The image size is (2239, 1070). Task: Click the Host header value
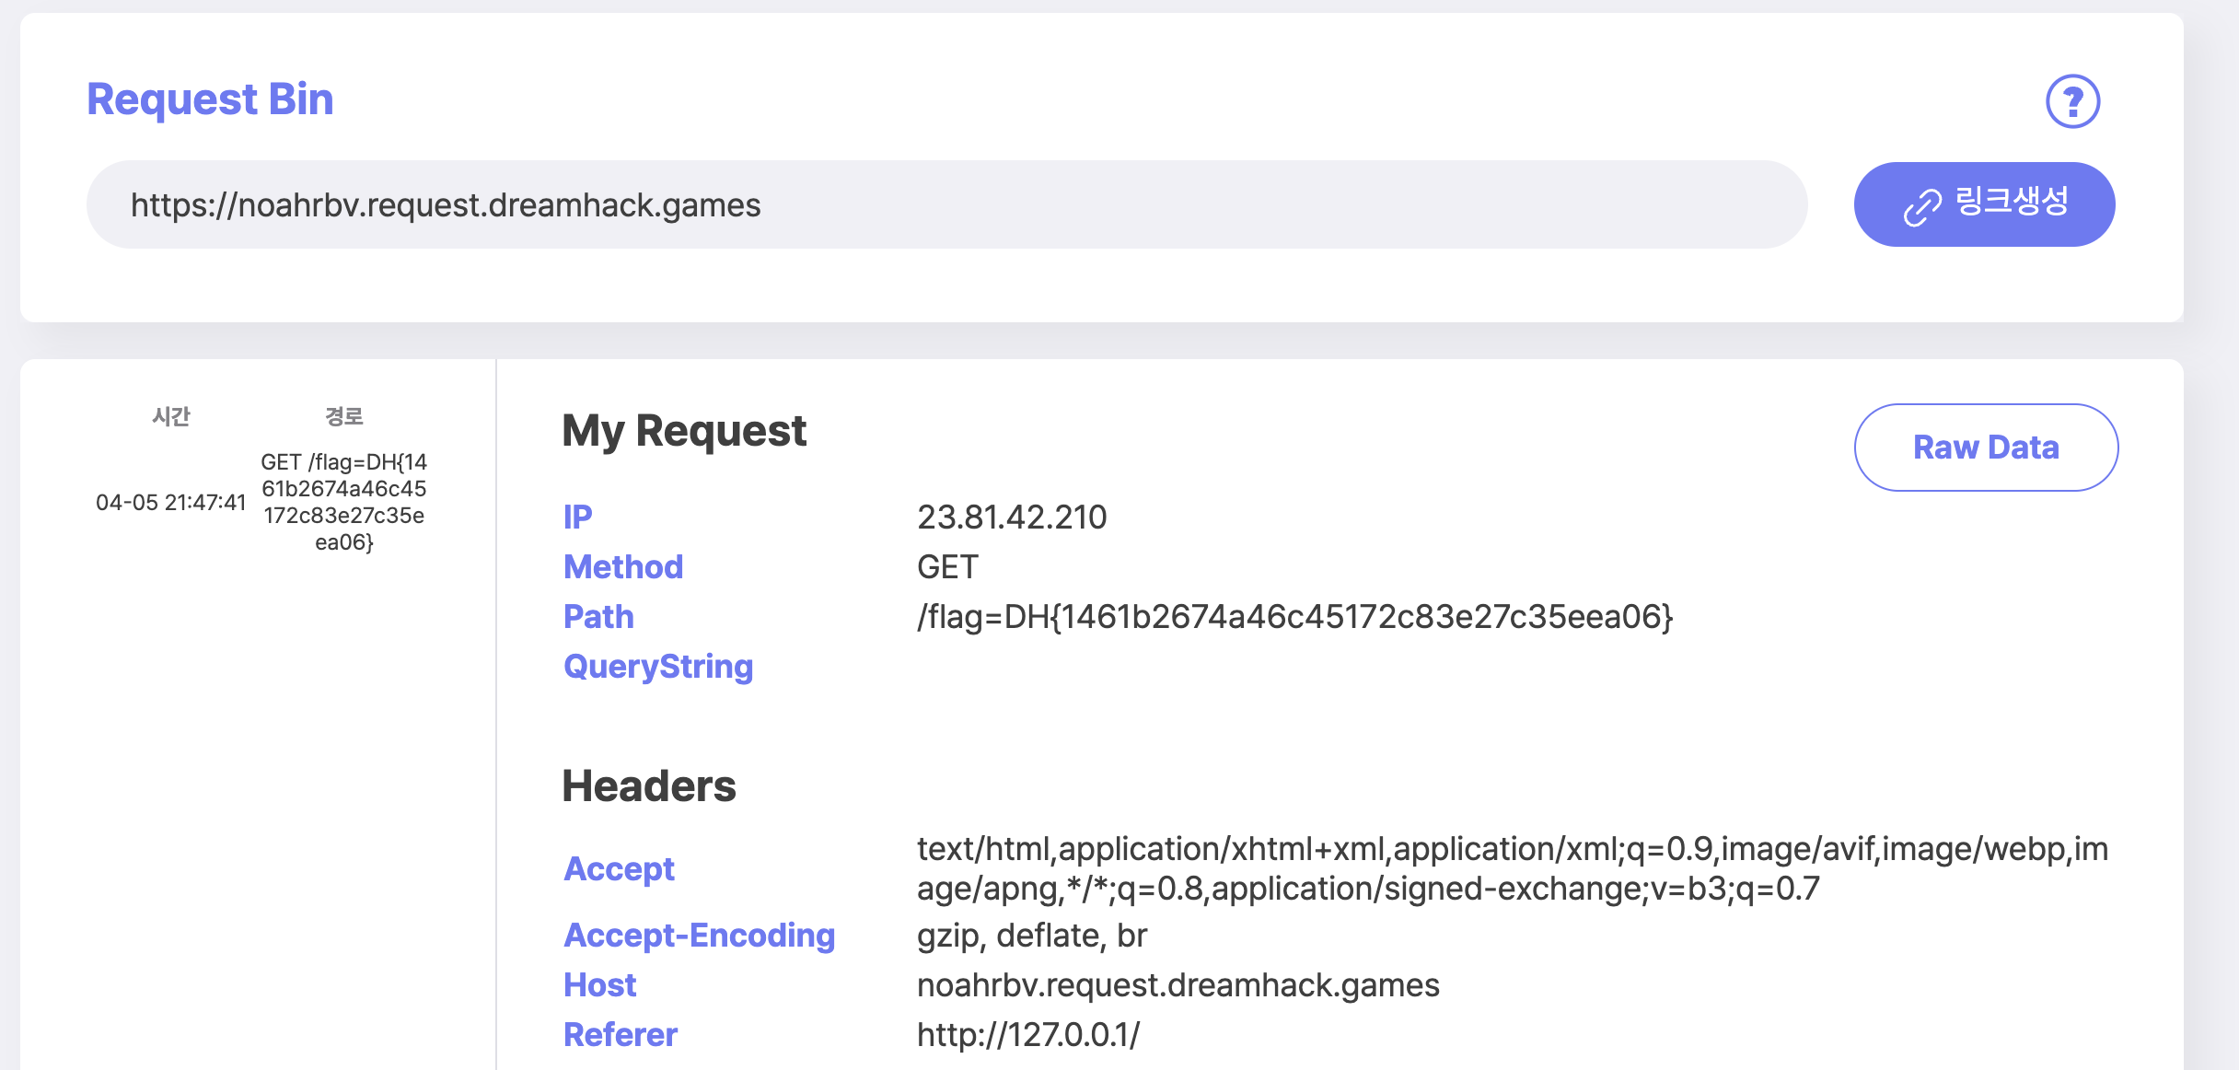[1178, 985]
